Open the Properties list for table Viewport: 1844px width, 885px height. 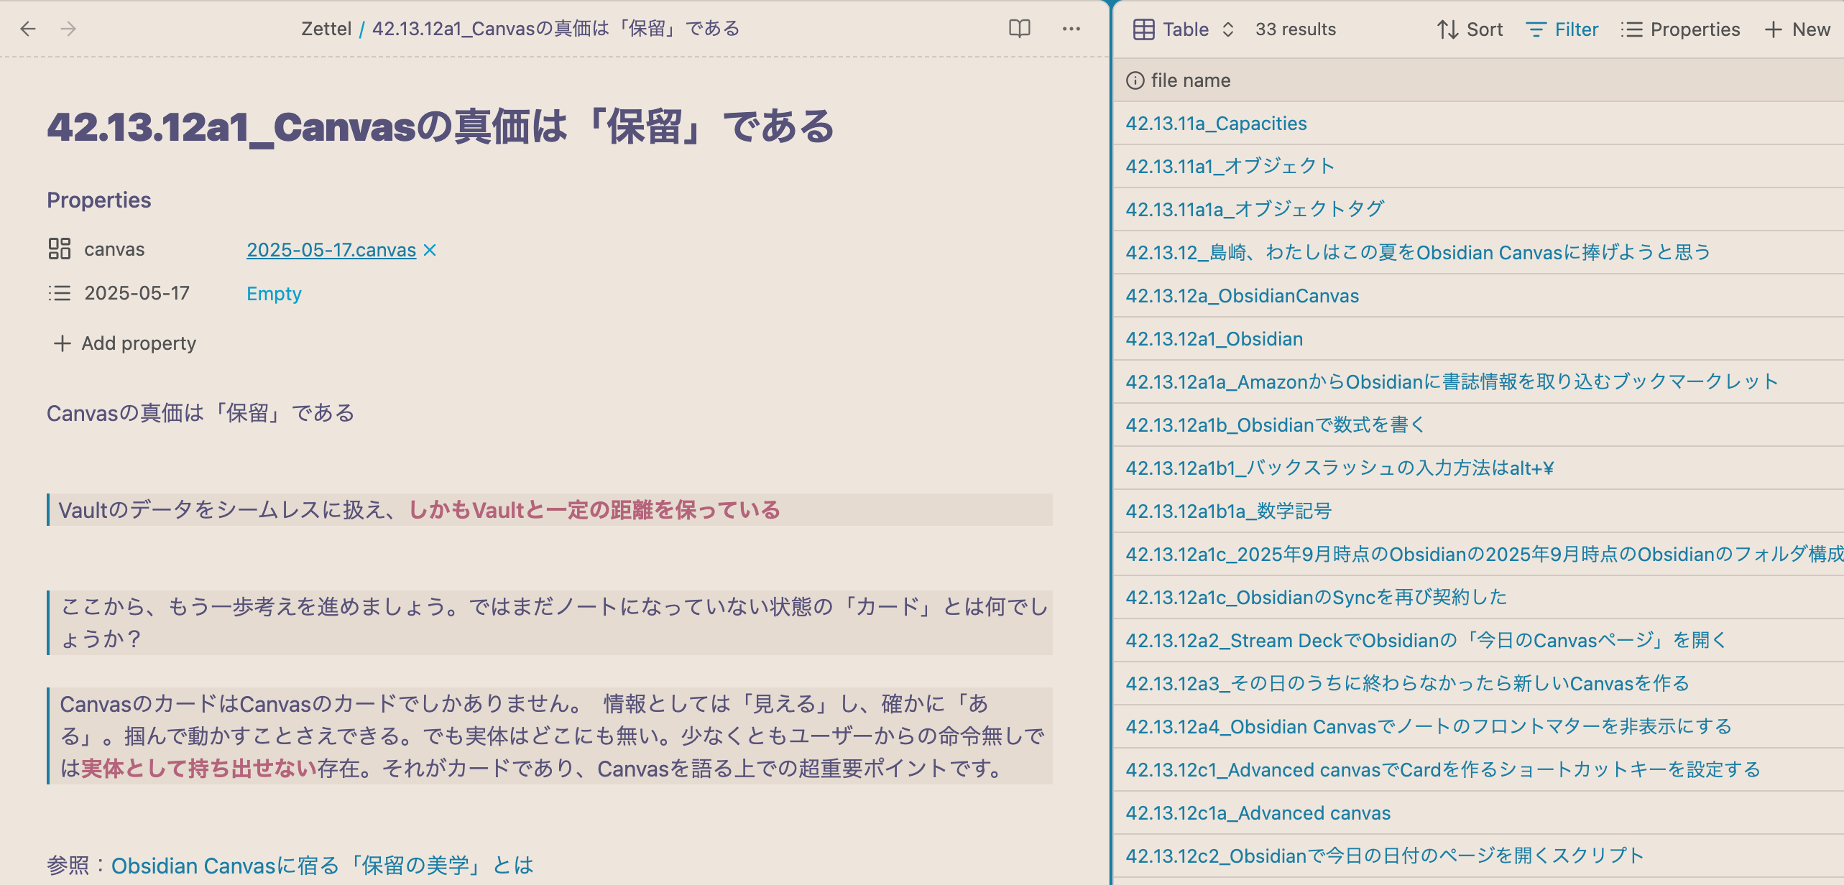click(x=1680, y=29)
